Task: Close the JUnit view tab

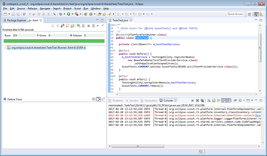Action: tap(41, 20)
